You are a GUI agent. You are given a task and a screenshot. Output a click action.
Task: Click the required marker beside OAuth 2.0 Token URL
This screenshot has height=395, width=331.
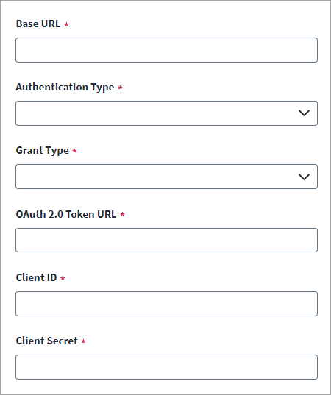click(x=122, y=214)
